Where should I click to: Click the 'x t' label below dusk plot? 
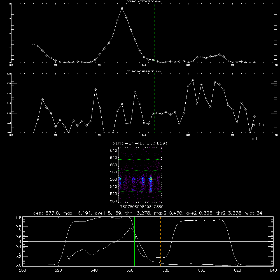255,139
